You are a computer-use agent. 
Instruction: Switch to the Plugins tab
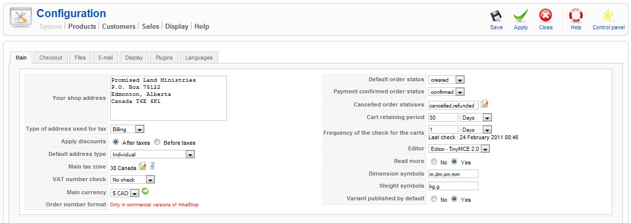click(x=164, y=58)
